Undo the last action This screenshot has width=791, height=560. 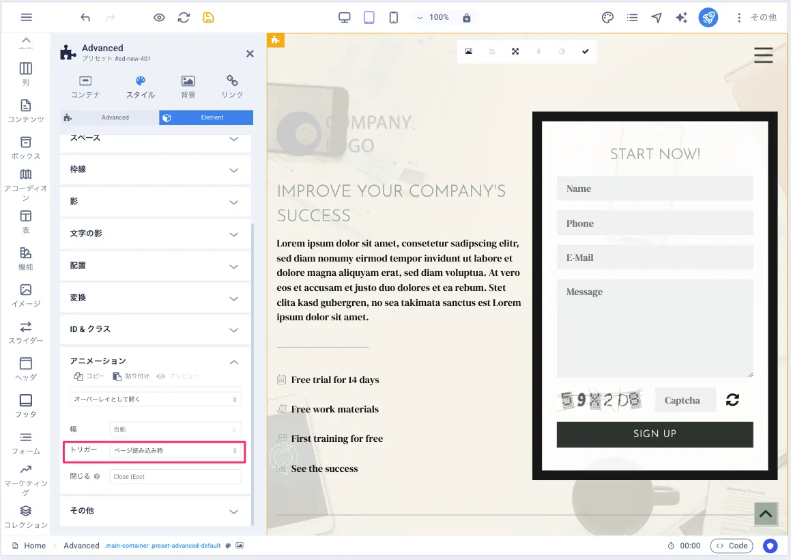click(x=85, y=18)
